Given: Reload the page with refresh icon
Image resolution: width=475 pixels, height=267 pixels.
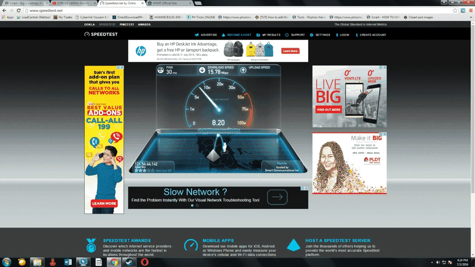Looking at the screenshot, I should (19, 10).
